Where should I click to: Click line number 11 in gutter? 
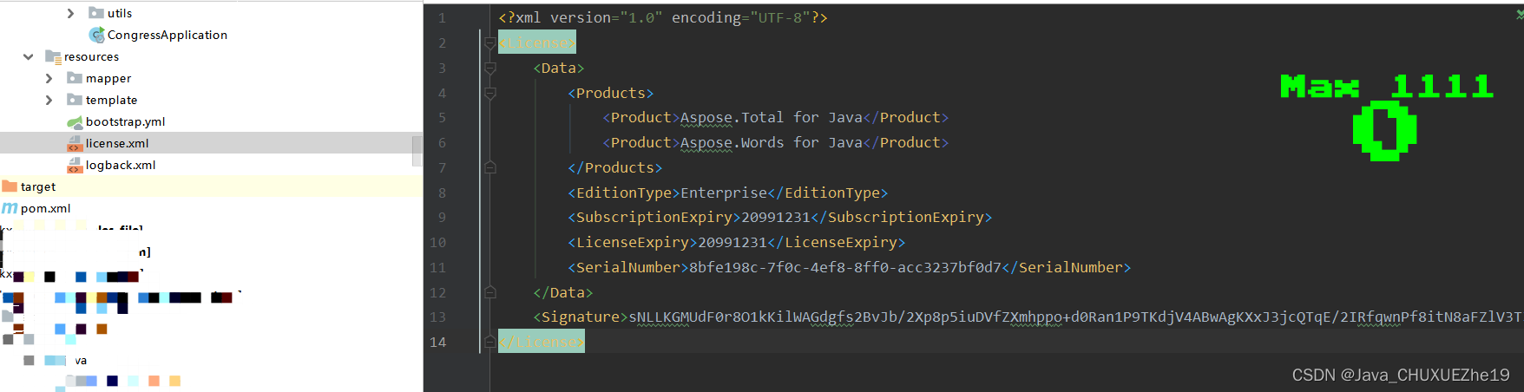pyautogui.click(x=438, y=267)
